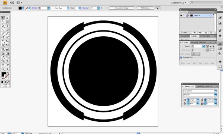Screen dimensions: 223x134
Task: Click the Stroke link in control bar
Action: (35, 8)
